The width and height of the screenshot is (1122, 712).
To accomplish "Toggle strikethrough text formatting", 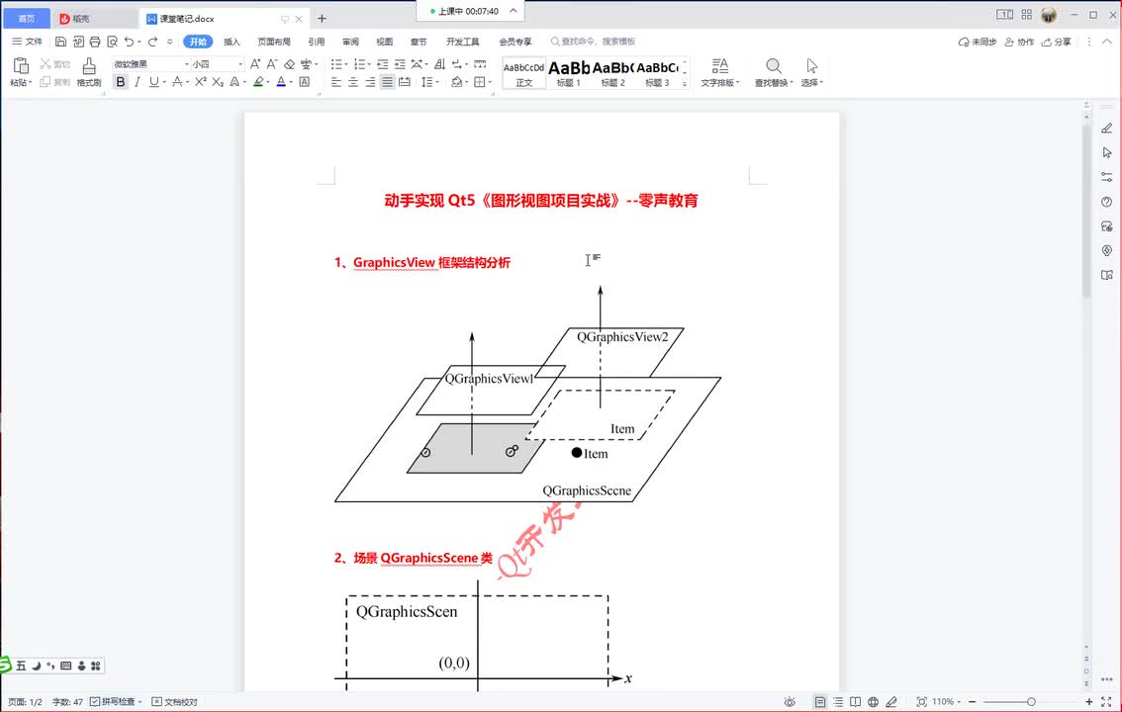I will [x=177, y=82].
